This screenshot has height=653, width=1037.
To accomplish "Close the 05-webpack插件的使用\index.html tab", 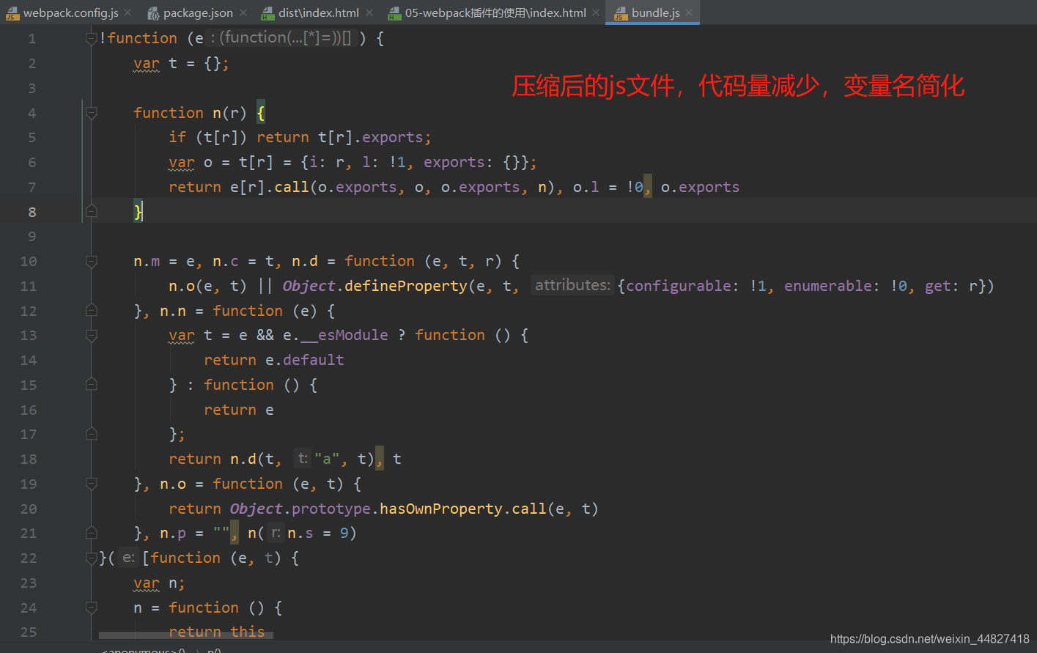I will [x=597, y=12].
